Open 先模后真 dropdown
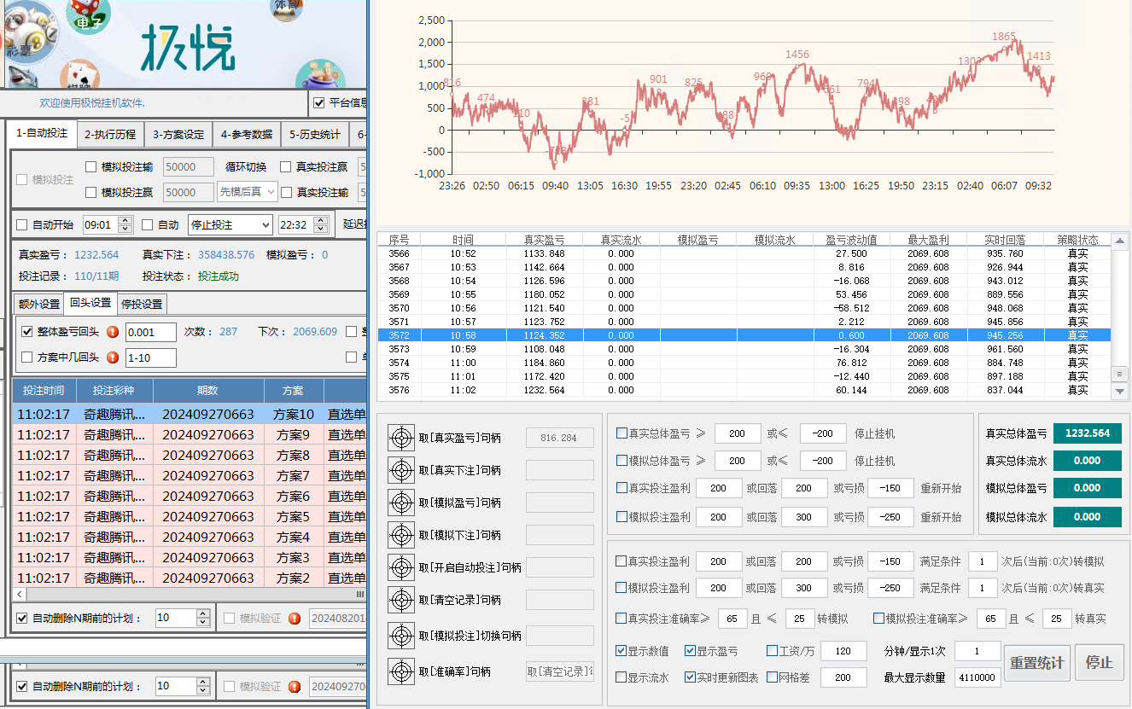1132x709 pixels. tap(248, 192)
